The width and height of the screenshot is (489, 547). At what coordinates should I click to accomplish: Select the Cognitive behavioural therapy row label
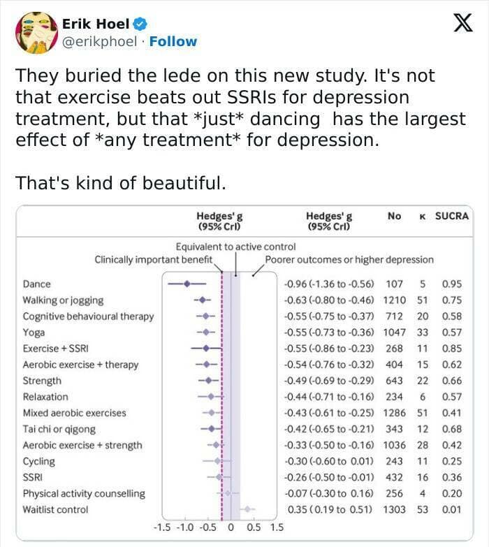point(88,316)
